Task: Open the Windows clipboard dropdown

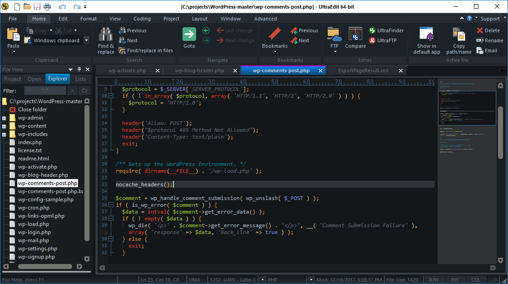Action: coord(85,40)
